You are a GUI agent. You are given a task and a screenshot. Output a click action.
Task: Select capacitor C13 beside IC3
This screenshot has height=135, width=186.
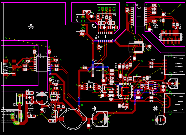[149, 46]
